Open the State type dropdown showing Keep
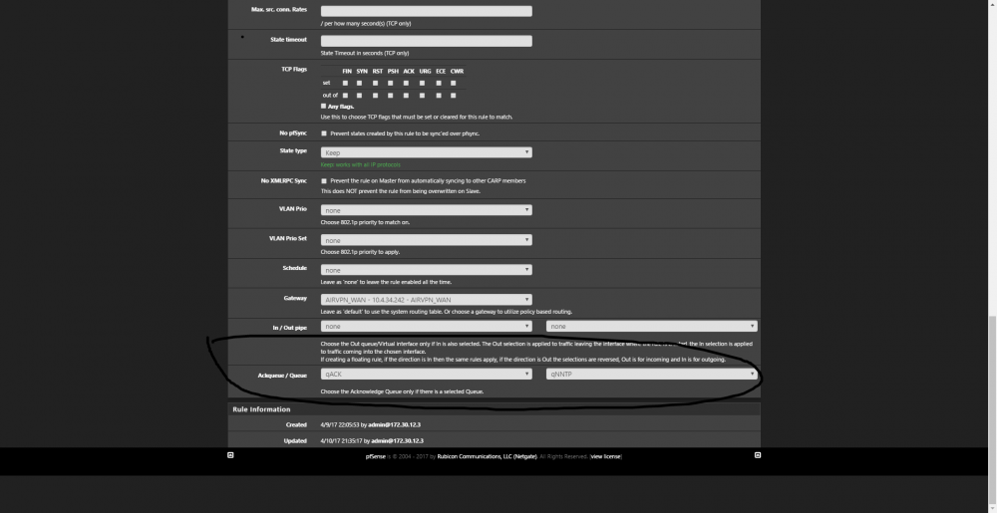997x513 pixels. [x=426, y=152]
